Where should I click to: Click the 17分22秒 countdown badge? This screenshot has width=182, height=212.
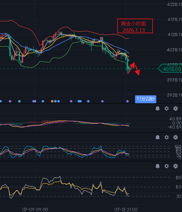(146, 99)
